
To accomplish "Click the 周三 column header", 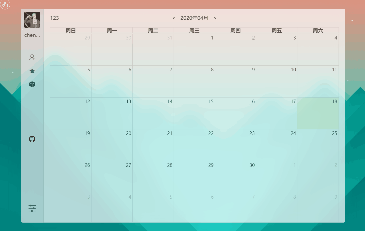I will point(194,31).
